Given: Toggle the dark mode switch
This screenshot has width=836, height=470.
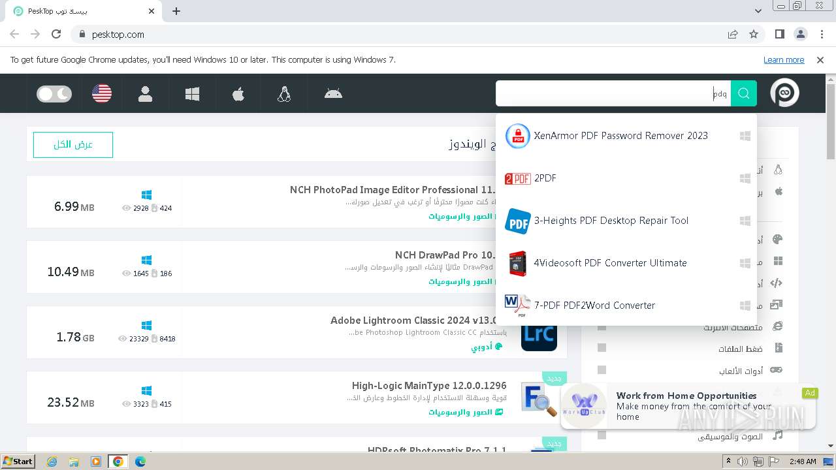Looking at the screenshot, I should [x=54, y=94].
